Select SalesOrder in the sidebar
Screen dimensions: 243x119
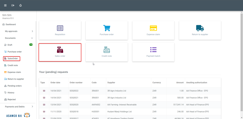pos(12,59)
